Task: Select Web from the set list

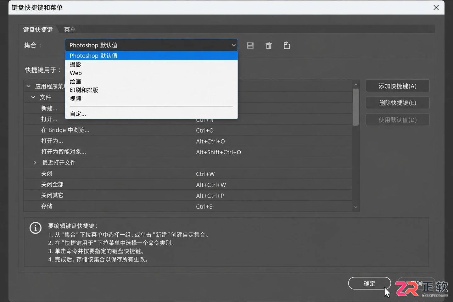Action: [x=151, y=73]
